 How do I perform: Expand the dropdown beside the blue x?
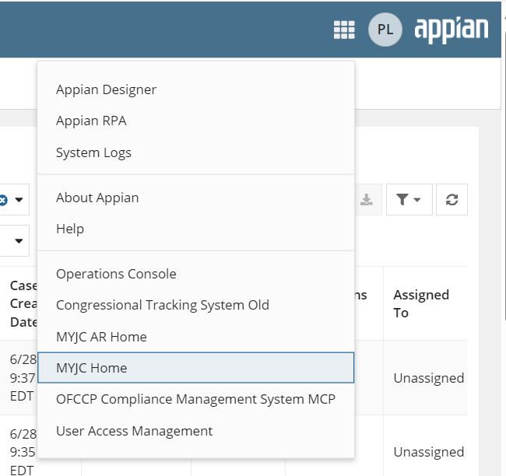coord(19,200)
